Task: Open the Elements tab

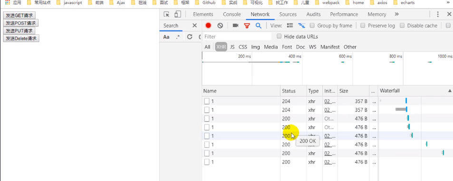Action: pyautogui.click(x=203, y=14)
